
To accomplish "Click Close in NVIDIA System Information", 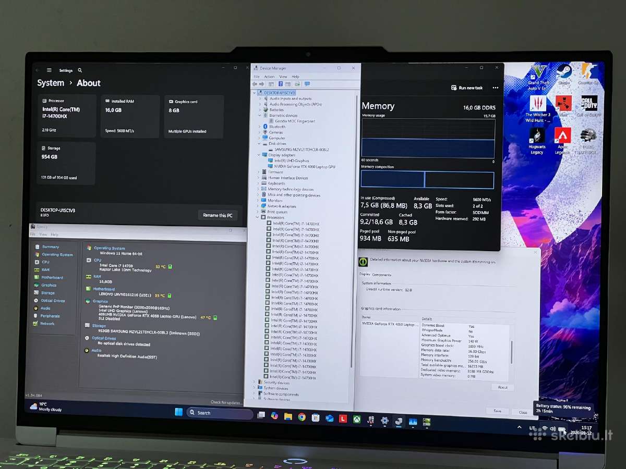I will click(523, 412).
